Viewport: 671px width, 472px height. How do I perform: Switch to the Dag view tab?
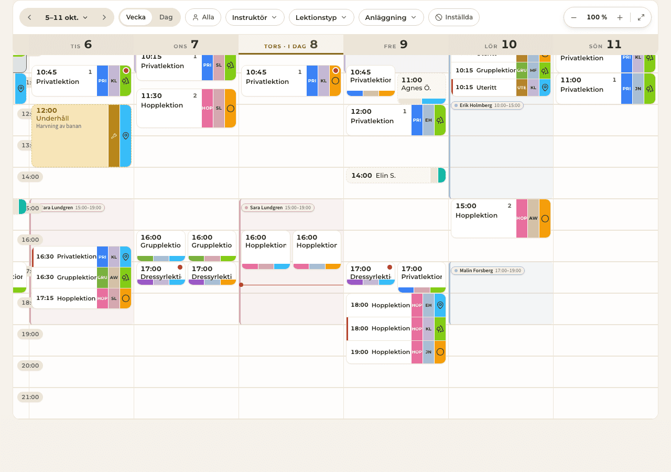[x=166, y=17]
